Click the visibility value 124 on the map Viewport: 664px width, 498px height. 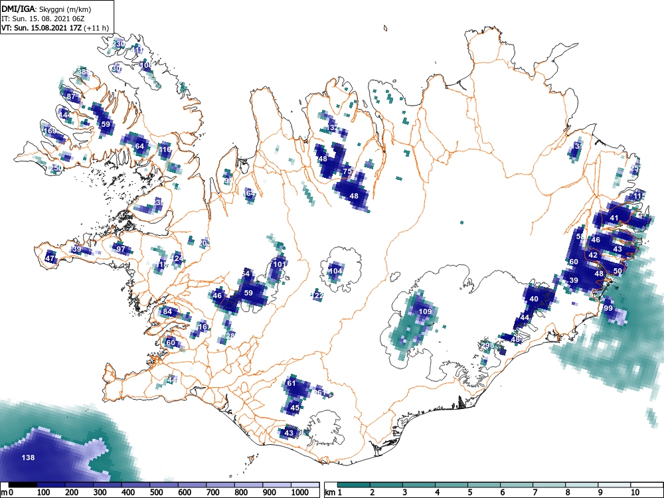point(177,258)
